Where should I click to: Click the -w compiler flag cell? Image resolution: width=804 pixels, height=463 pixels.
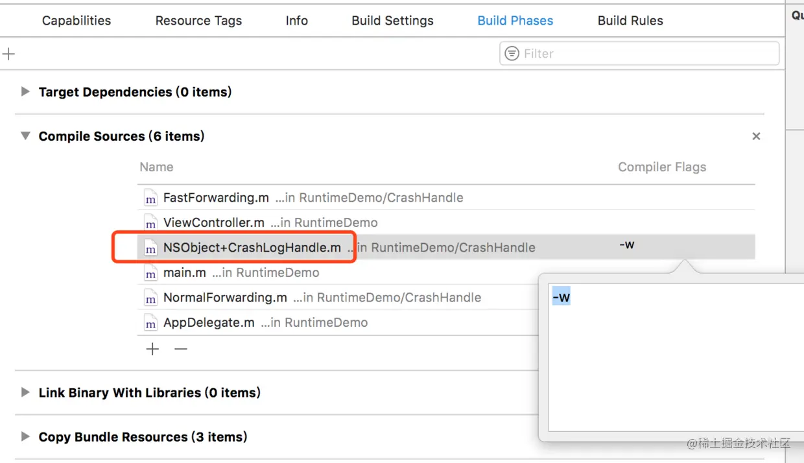pos(627,245)
